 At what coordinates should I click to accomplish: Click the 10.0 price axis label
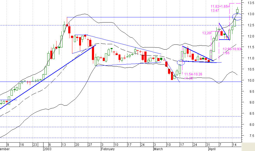(251, 81)
